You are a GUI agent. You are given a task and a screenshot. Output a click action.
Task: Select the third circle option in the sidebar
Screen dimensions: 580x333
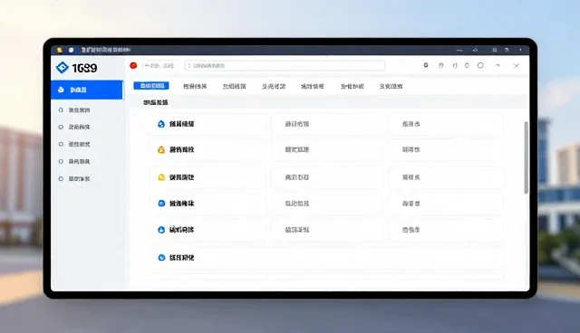pos(61,145)
